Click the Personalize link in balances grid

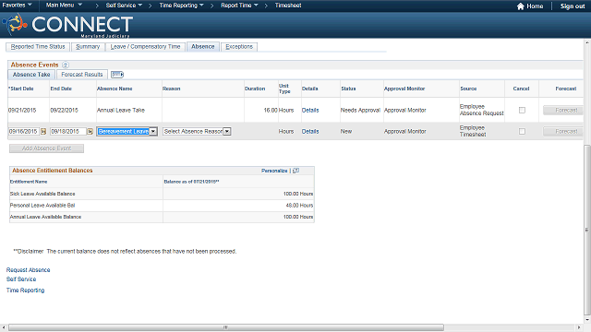pyautogui.click(x=274, y=171)
